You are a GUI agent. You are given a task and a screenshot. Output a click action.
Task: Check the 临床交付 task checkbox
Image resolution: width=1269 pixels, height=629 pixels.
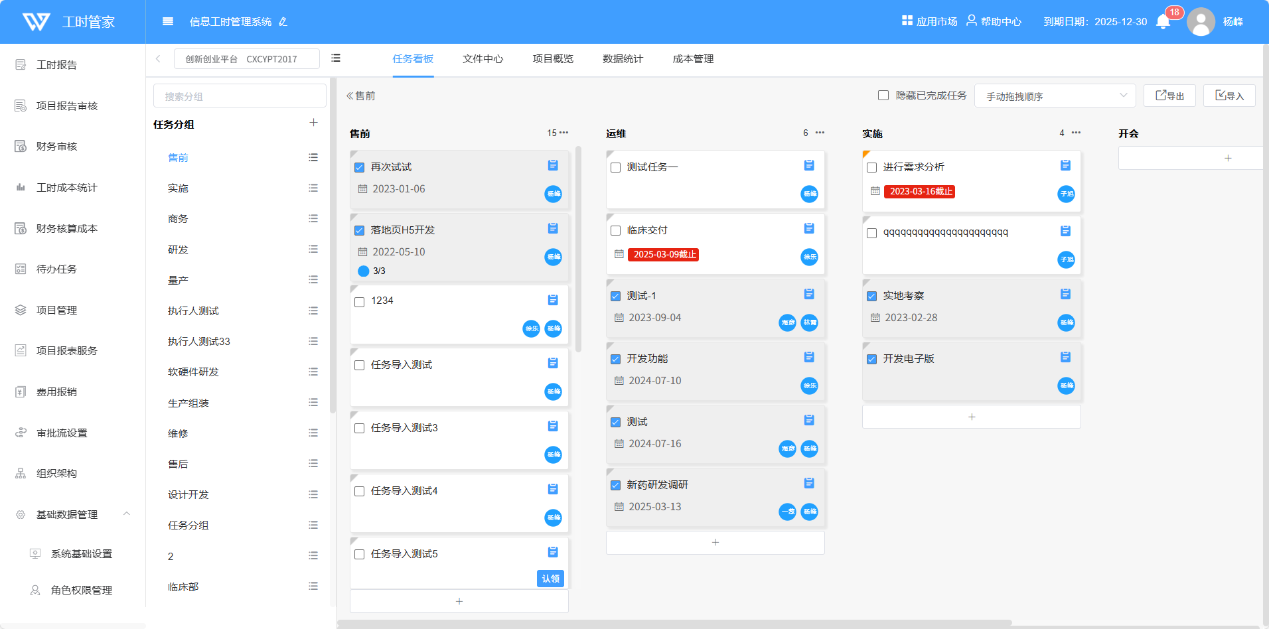(x=616, y=231)
